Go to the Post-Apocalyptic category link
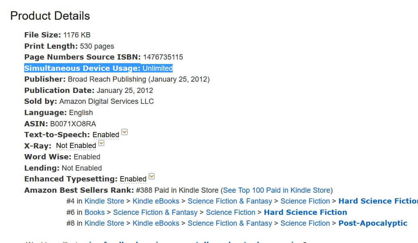 click(373, 223)
